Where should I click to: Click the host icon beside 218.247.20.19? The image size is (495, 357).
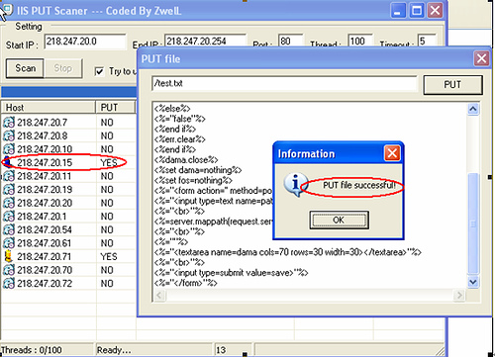coord(9,190)
